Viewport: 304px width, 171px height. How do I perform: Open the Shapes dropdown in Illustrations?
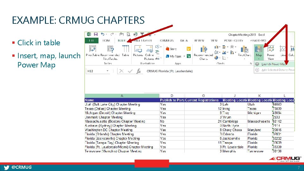pyautogui.click(x=158, y=47)
